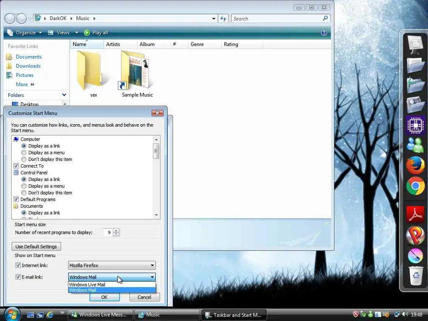Click Cancel in Customize Start Menu
This screenshot has height=321, width=428.
coord(144,297)
